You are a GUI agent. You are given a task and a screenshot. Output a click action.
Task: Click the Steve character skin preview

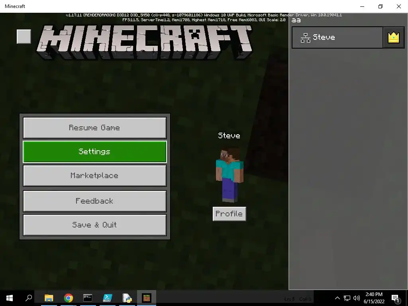click(229, 175)
